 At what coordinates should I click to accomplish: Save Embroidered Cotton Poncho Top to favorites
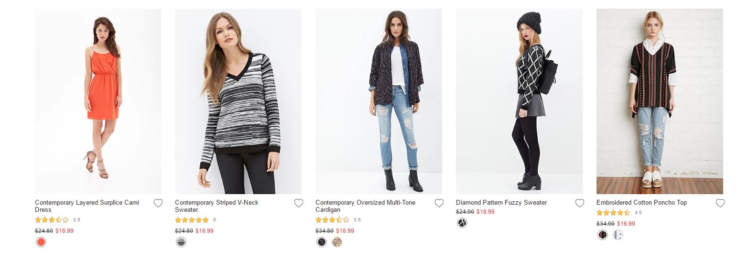pos(720,203)
